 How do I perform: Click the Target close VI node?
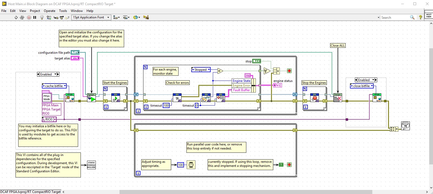tap(338, 98)
